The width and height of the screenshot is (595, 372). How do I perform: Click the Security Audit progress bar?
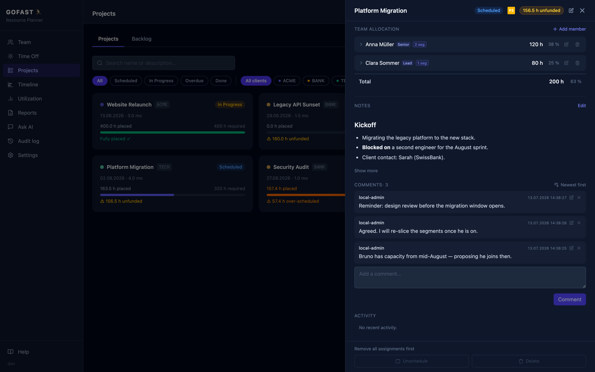[x=306, y=195]
